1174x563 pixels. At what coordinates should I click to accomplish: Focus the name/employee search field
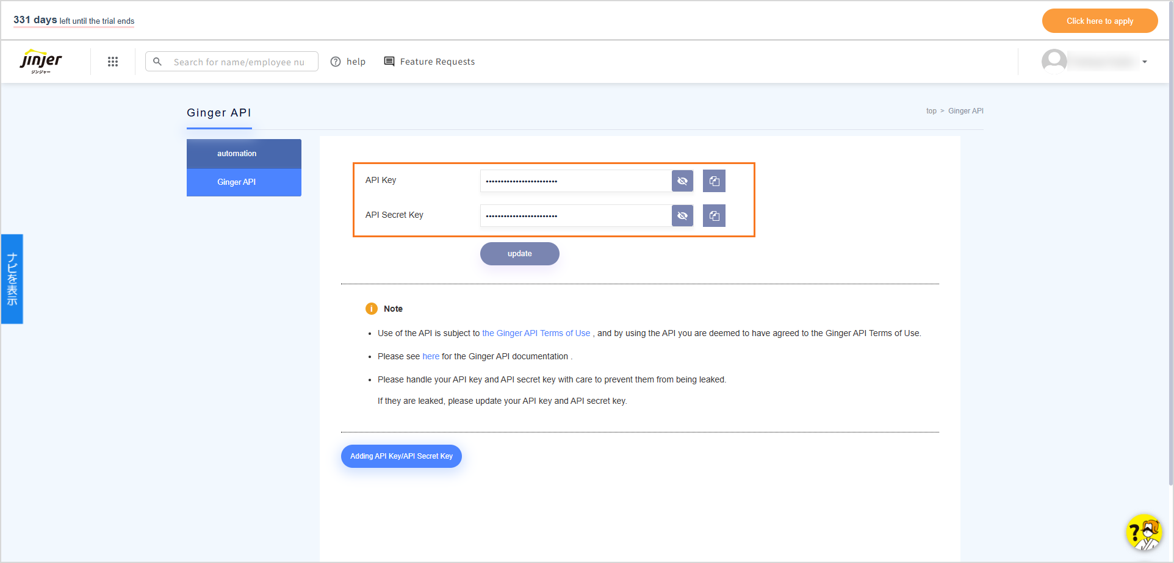pyautogui.click(x=232, y=62)
